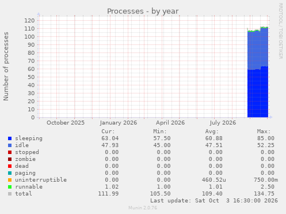Click the 'idle' legend label

[x=22, y=145]
